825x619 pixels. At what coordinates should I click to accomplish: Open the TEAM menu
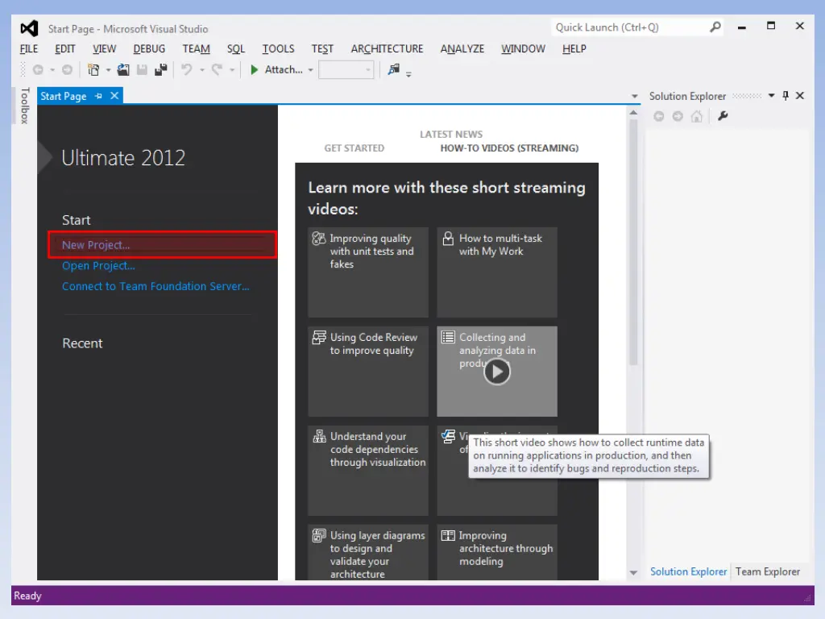tap(197, 49)
